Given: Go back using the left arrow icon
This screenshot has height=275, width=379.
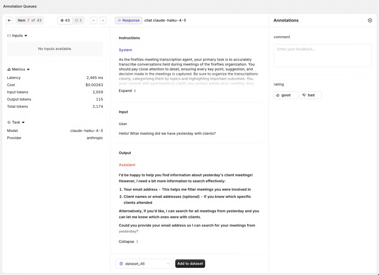Looking at the screenshot, I should [x=9, y=20].
